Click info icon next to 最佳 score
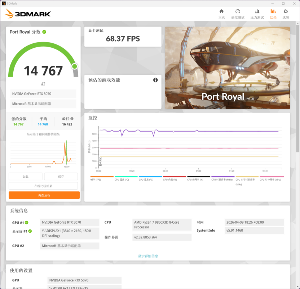300x289 pixels. tap(72, 118)
